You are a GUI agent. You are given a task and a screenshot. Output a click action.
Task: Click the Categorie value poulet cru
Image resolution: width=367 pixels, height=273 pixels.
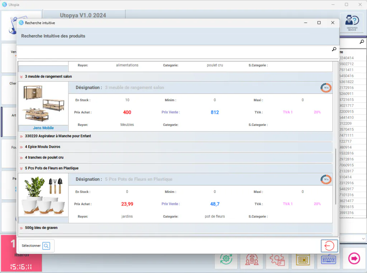(x=215, y=65)
